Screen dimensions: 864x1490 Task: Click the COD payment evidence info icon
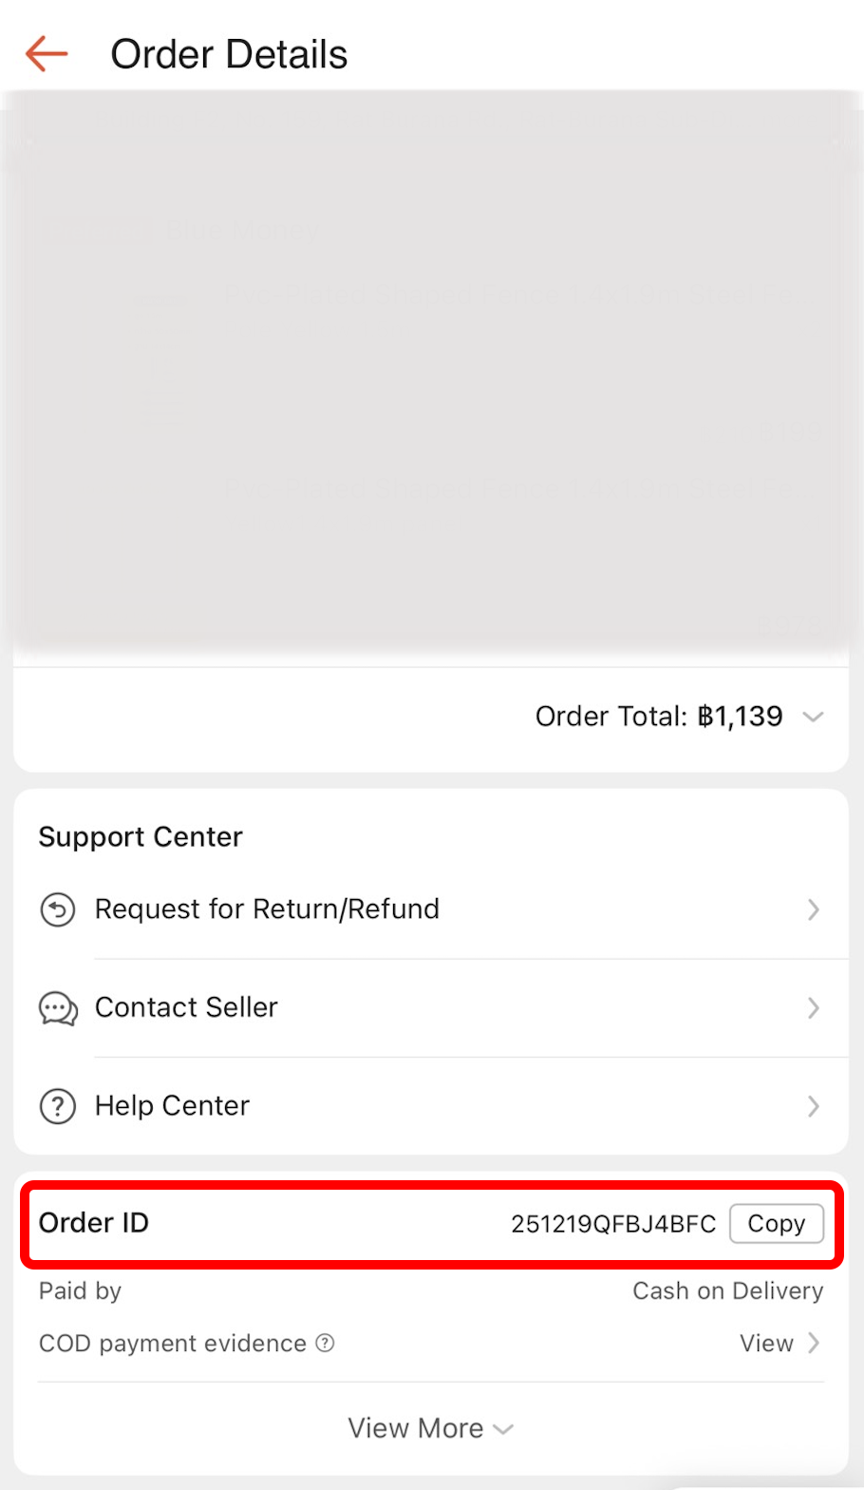(325, 1343)
